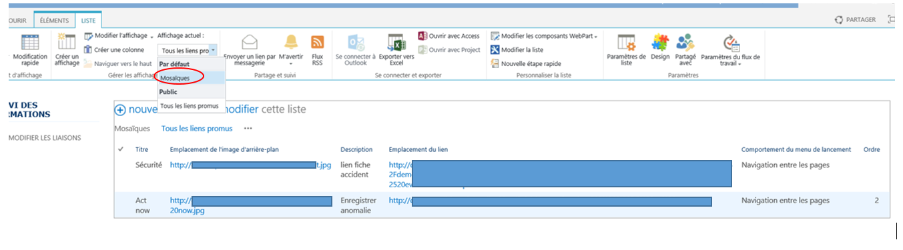
Task: Click Exporter vers Excel icon
Action: pyautogui.click(x=396, y=42)
